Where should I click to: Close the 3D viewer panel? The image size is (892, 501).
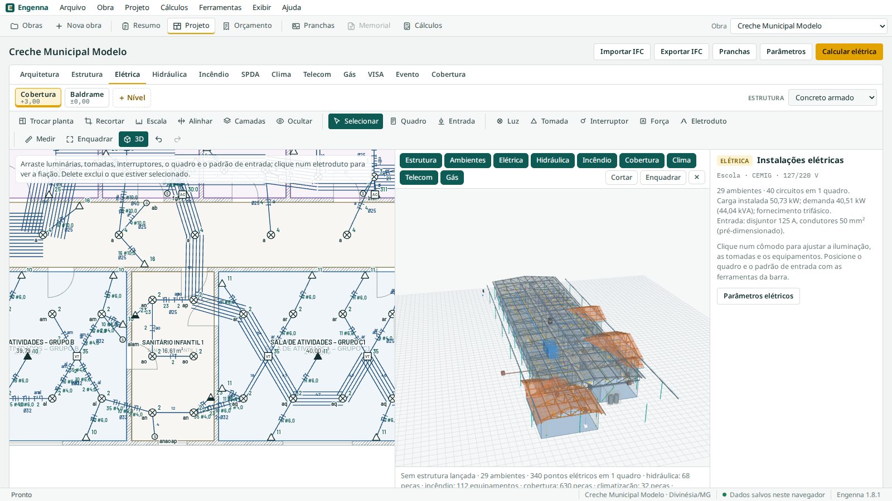tap(696, 178)
